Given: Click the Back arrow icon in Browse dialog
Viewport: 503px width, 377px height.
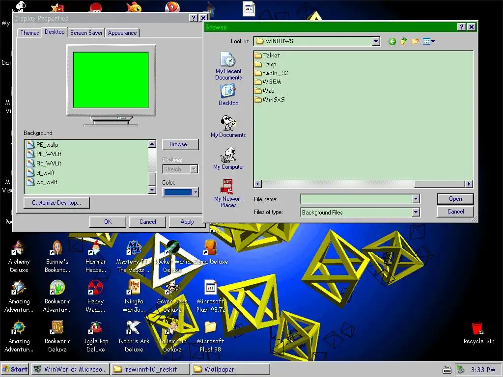Looking at the screenshot, I should tap(391, 41).
